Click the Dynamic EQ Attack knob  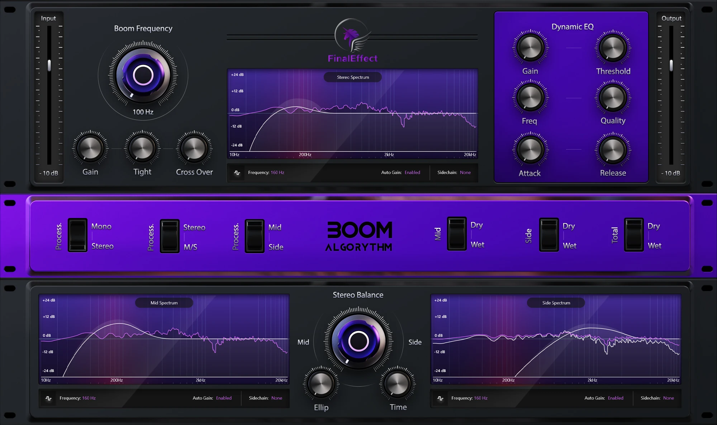[530, 149]
